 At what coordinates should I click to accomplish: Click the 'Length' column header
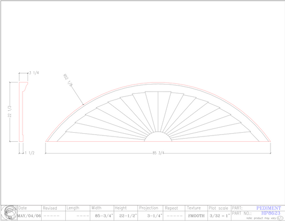(73, 208)
